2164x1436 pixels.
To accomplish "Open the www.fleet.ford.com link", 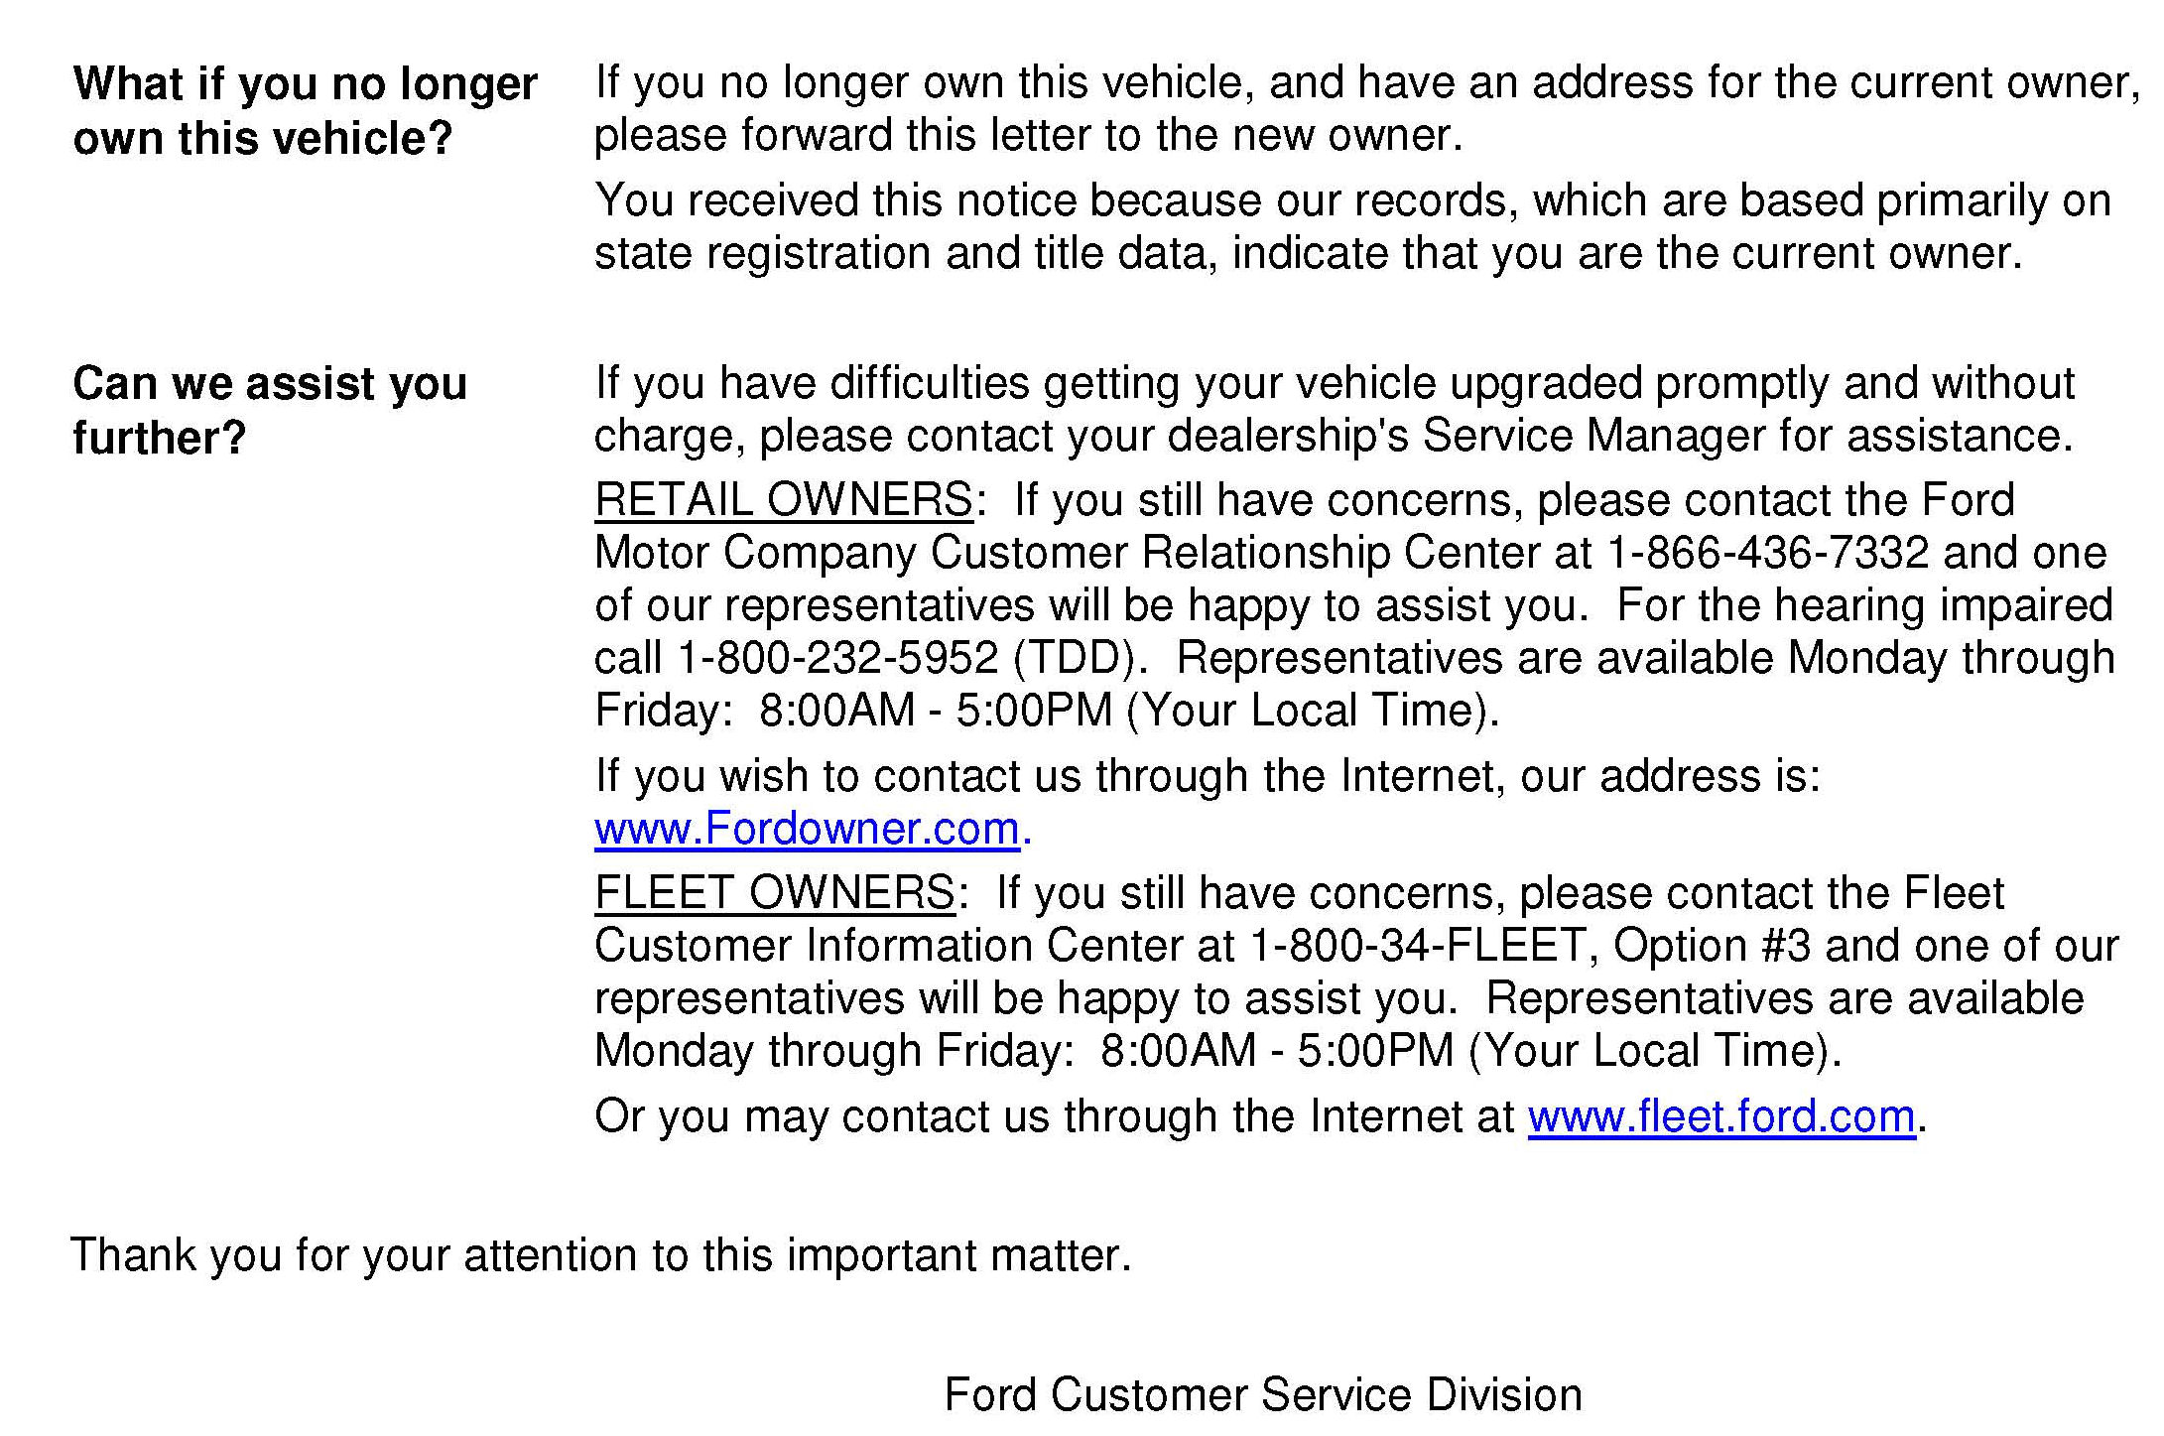I will pos(1720,1116).
